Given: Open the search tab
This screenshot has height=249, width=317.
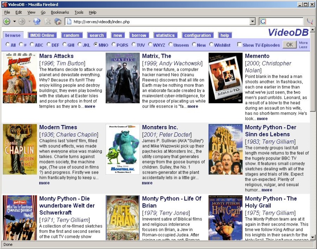Looking at the screenshot, I should [x=97, y=35].
